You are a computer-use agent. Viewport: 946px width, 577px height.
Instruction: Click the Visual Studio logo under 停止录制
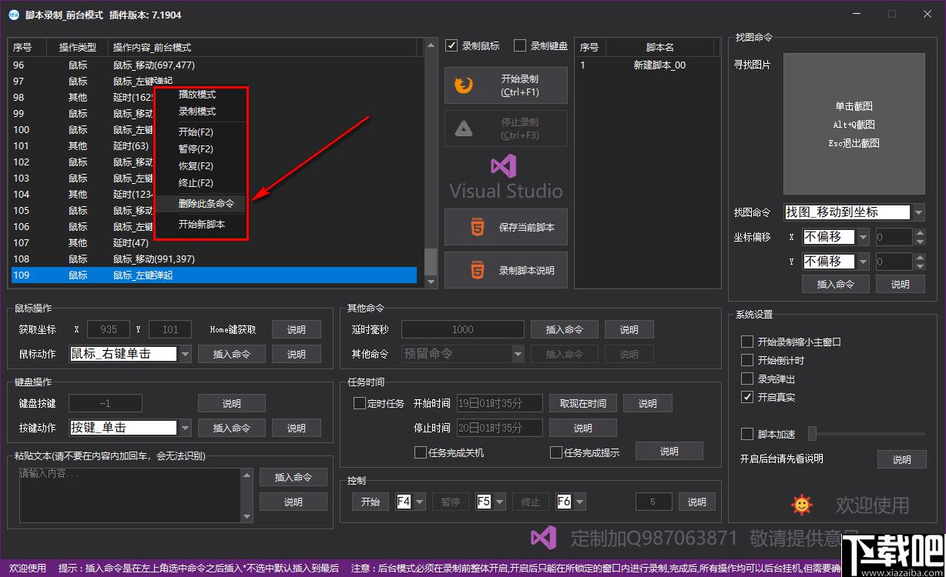505,178
